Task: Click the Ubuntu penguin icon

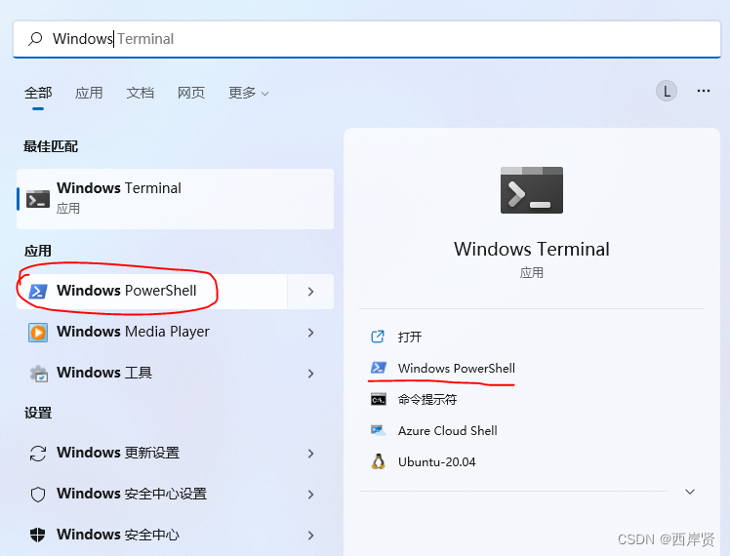Action: (x=378, y=461)
